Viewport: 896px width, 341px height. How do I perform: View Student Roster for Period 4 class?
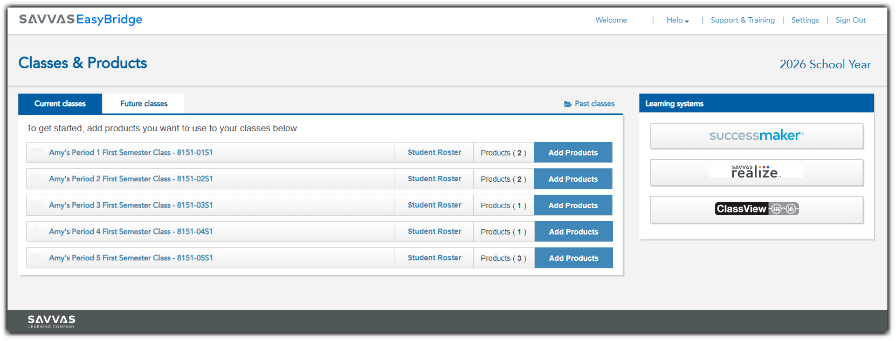435,231
